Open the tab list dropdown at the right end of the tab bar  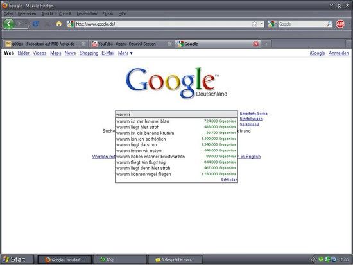pyautogui.click(x=349, y=44)
